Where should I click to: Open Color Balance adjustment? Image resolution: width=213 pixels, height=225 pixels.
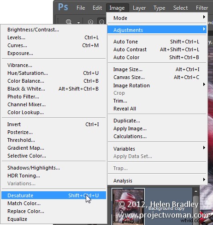click(x=53, y=81)
